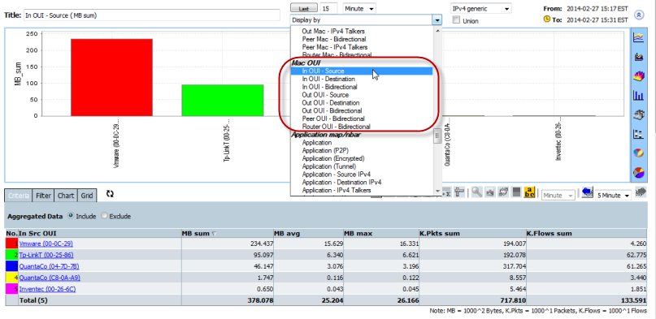656x319 pixels.
Task: Click the Last button
Action: click(x=304, y=8)
